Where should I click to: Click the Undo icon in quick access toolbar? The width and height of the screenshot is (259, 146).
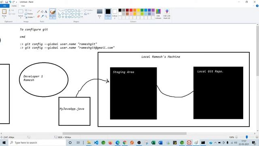point(10,2)
